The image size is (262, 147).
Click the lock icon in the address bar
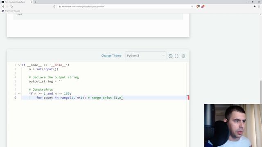[x=60, y=7]
